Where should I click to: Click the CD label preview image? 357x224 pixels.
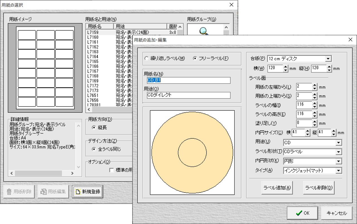(x=192, y=152)
